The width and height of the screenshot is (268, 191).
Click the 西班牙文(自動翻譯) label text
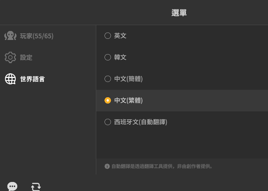[141, 122]
